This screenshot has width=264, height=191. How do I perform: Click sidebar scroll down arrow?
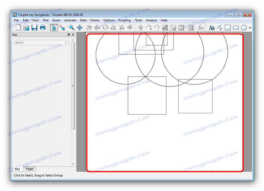coord(73,164)
